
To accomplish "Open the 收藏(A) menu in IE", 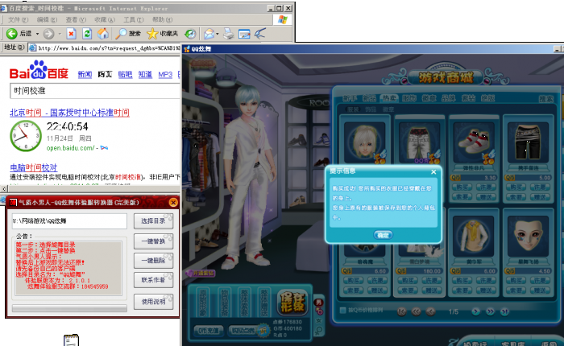I will tap(105, 20).
